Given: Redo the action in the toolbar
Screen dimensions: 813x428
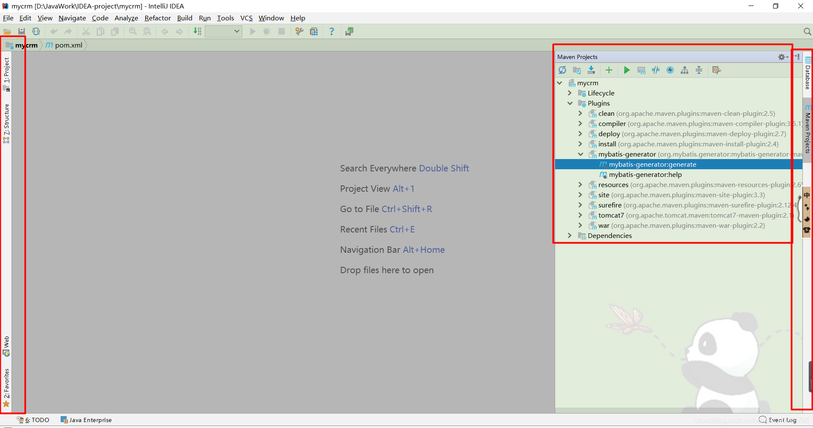Looking at the screenshot, I should tap(68, 31).
